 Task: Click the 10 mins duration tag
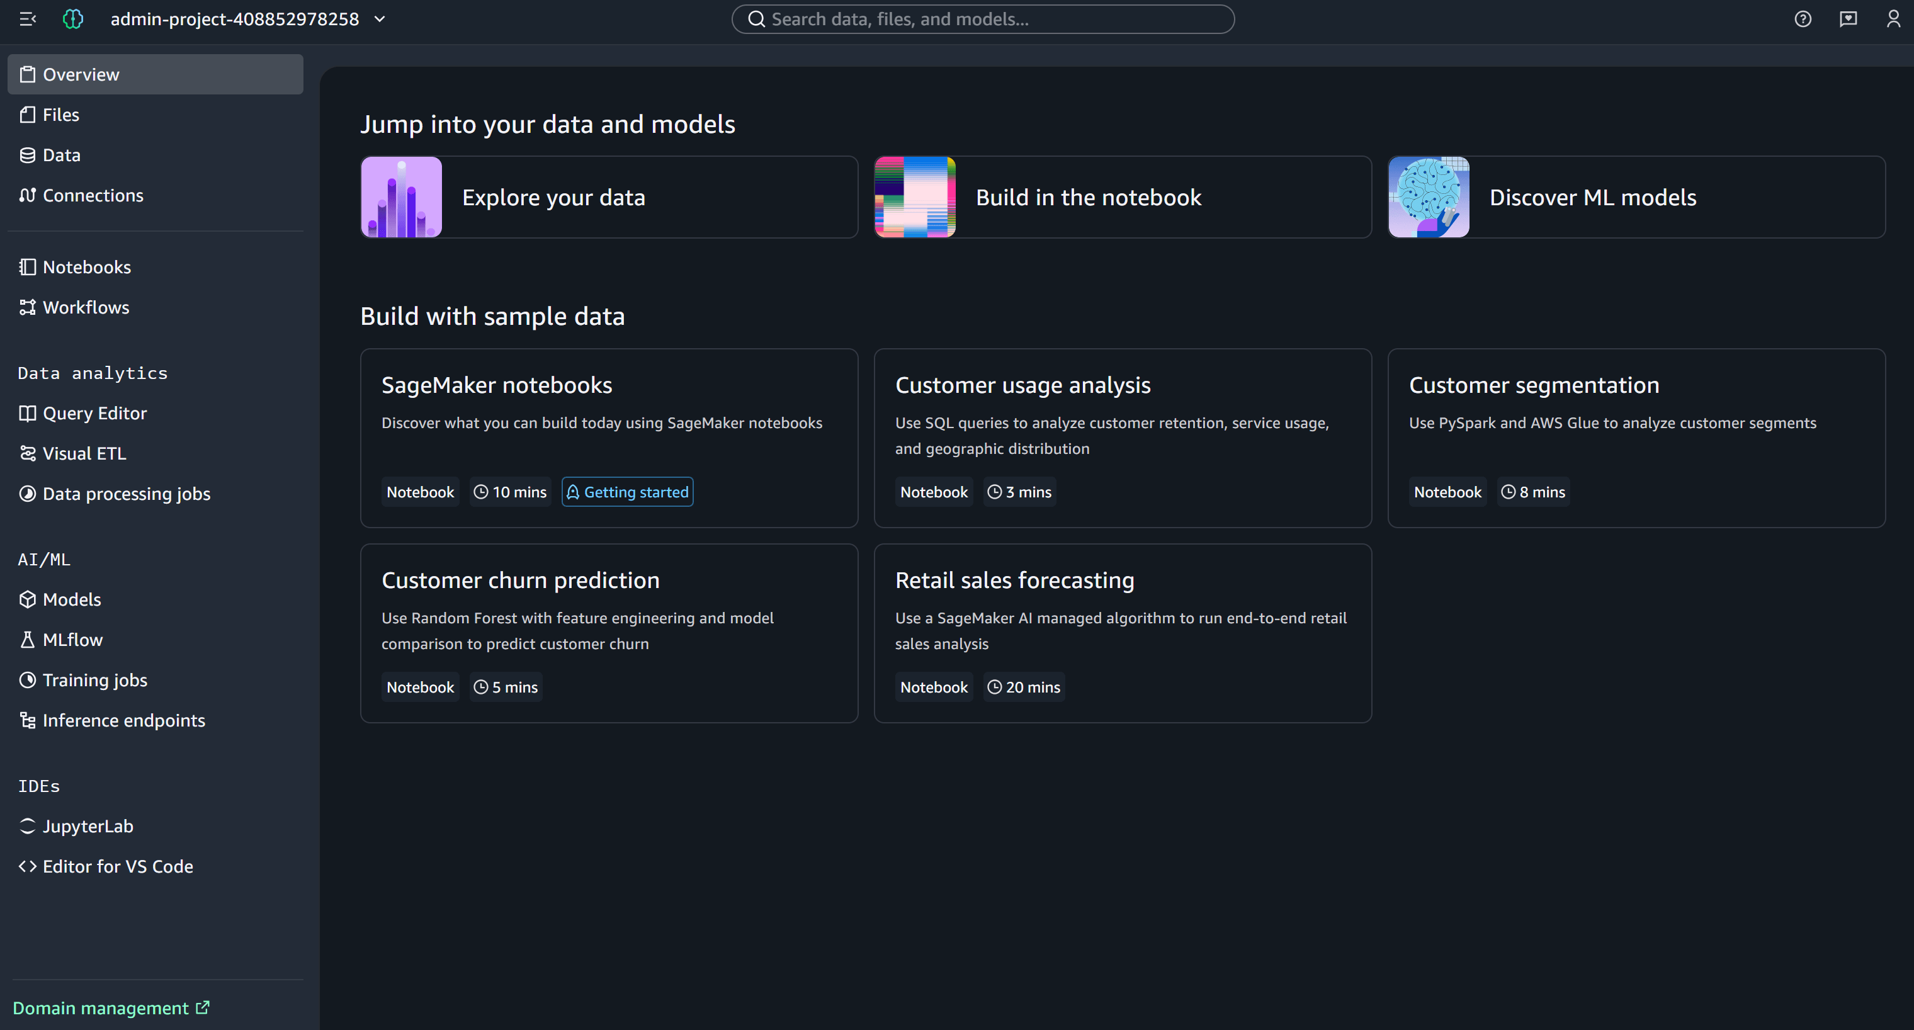point(510,492)
